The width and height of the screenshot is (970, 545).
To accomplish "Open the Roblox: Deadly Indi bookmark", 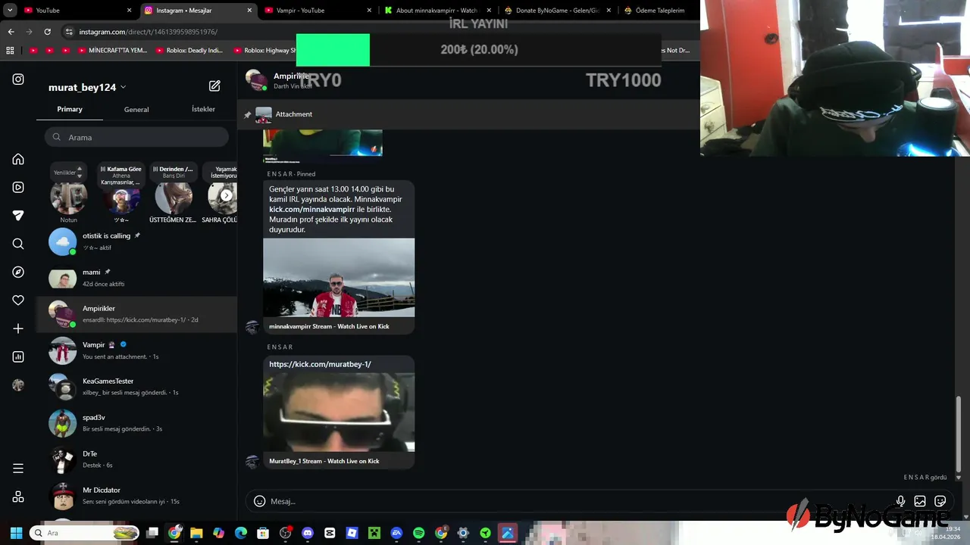I will click(x=189, y=51).
